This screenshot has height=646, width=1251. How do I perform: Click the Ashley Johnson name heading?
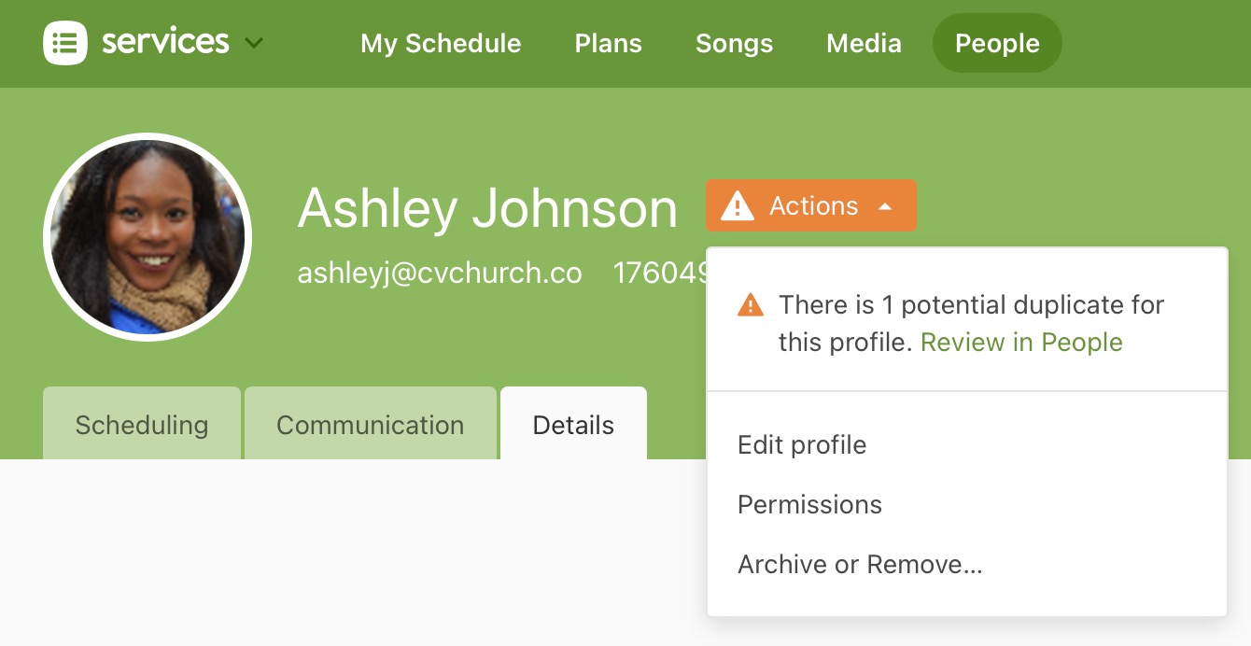click(x=487, y=207)
